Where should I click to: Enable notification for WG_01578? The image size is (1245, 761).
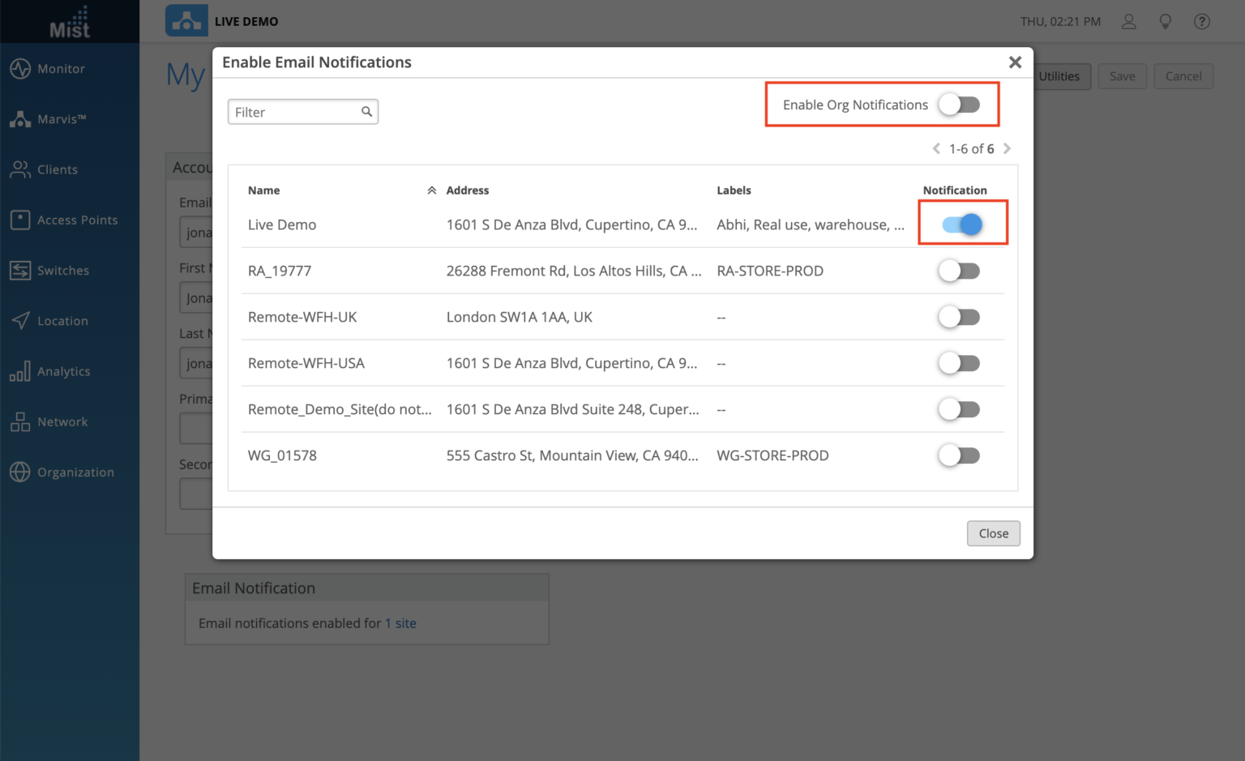tap(960, 455)
